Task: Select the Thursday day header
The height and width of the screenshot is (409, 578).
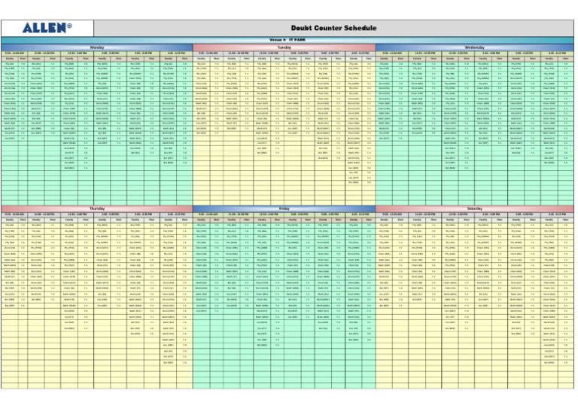Action: tap(97, 209)
